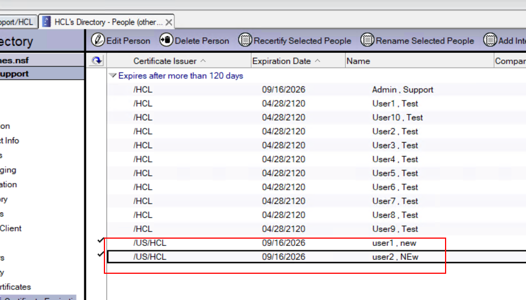Viewport: 526px width, 300px height.
Task: Click the Delete Person trash icon
Action: click(166, 40)
